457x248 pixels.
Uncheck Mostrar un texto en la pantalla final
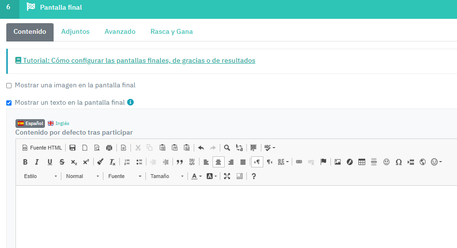point(9,103)
